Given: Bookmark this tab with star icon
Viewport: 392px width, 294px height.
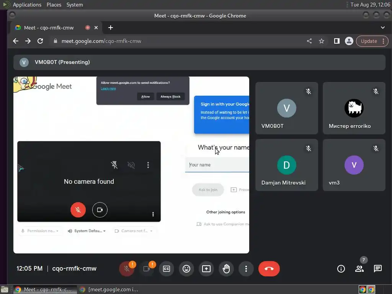Looking at the screenshot, I should click(x=322, y=41).
